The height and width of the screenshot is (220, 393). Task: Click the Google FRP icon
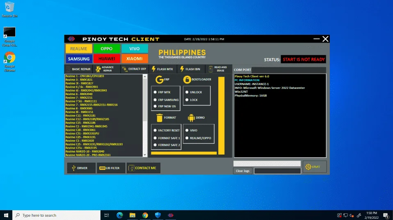159,79
